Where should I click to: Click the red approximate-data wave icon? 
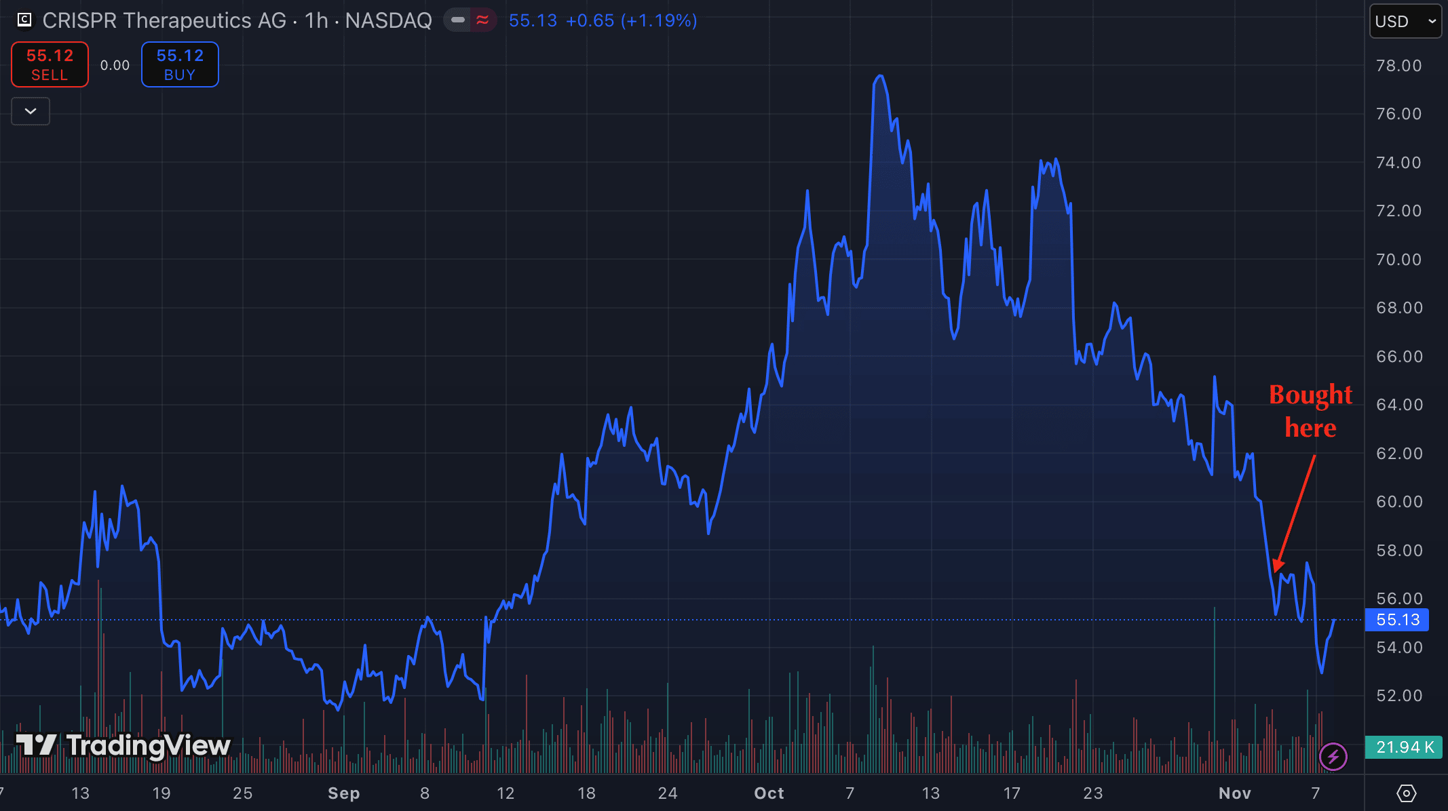click(482, 20)
